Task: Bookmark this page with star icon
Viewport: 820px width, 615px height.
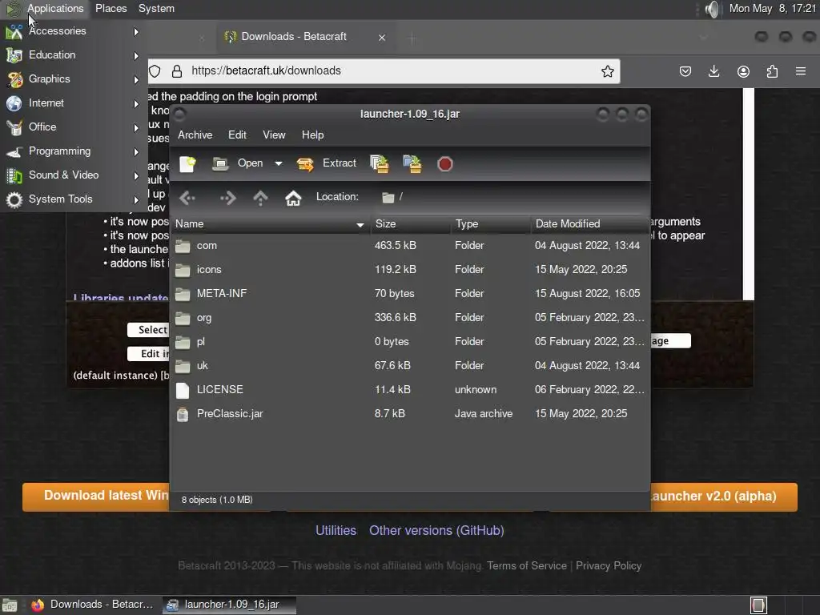Action: tap(607, 71)
